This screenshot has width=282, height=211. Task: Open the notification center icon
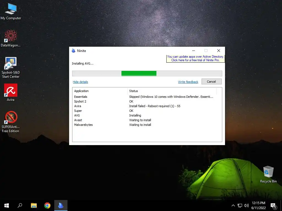point(273,206)
